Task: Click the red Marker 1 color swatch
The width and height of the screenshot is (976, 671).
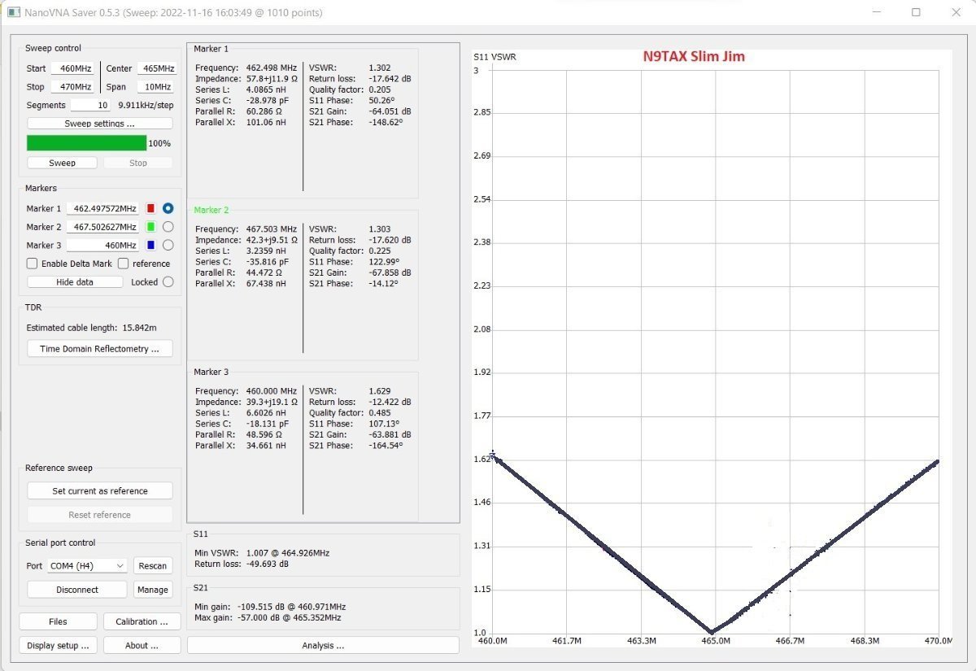Action: [150, 208]
